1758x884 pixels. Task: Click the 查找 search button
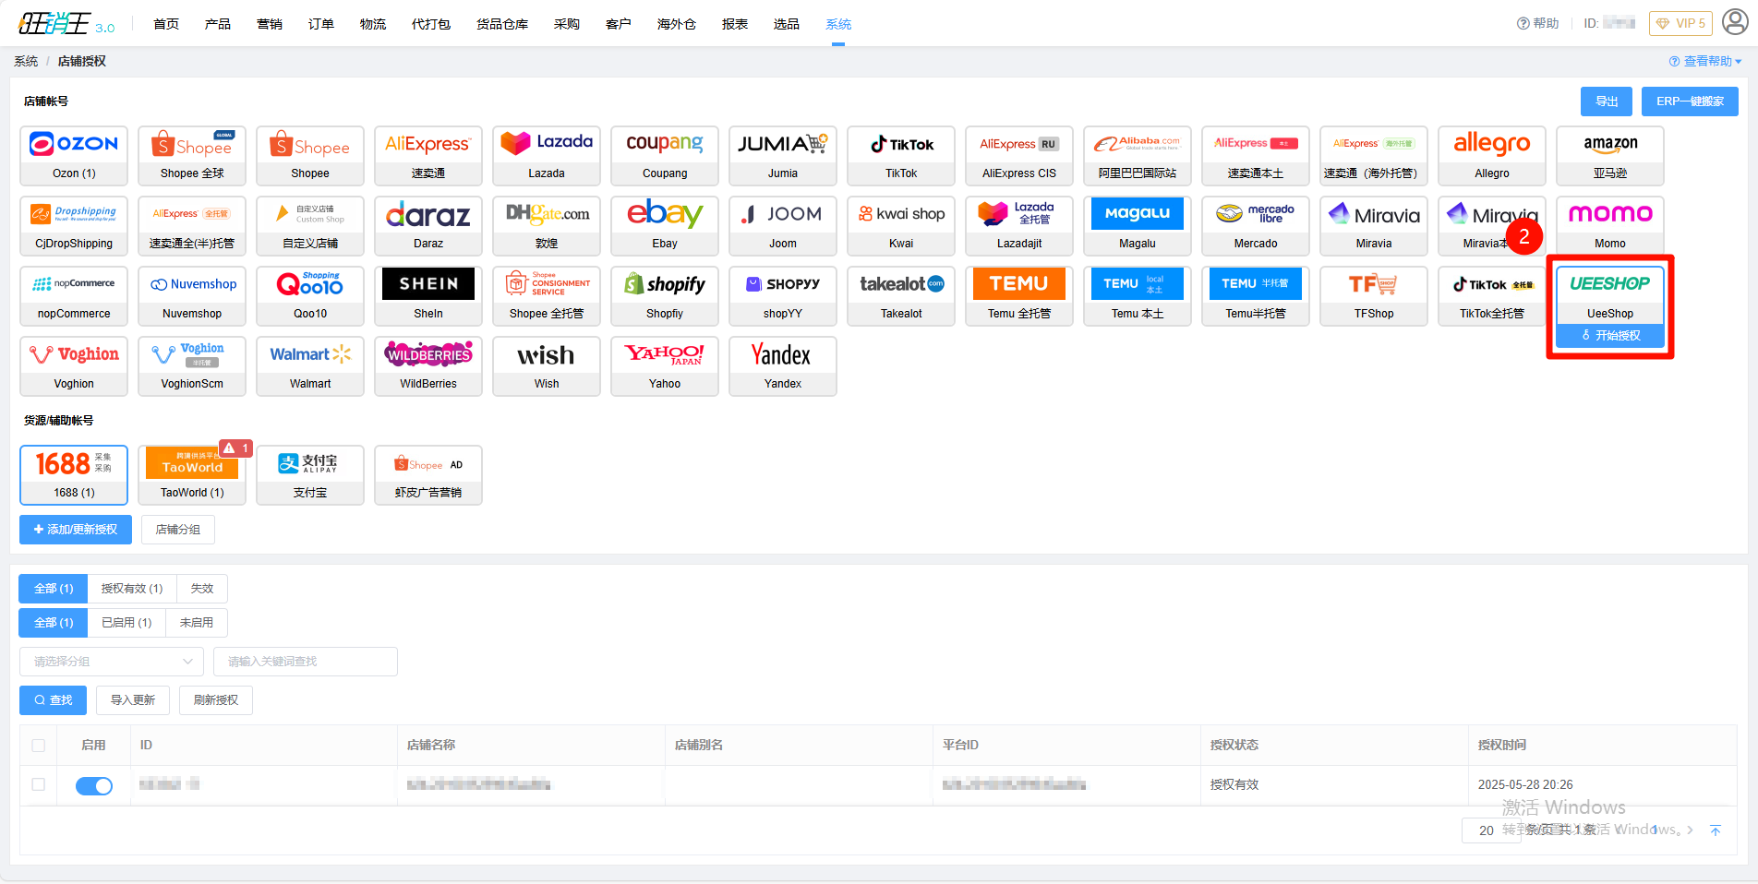(x=54, y=700)
